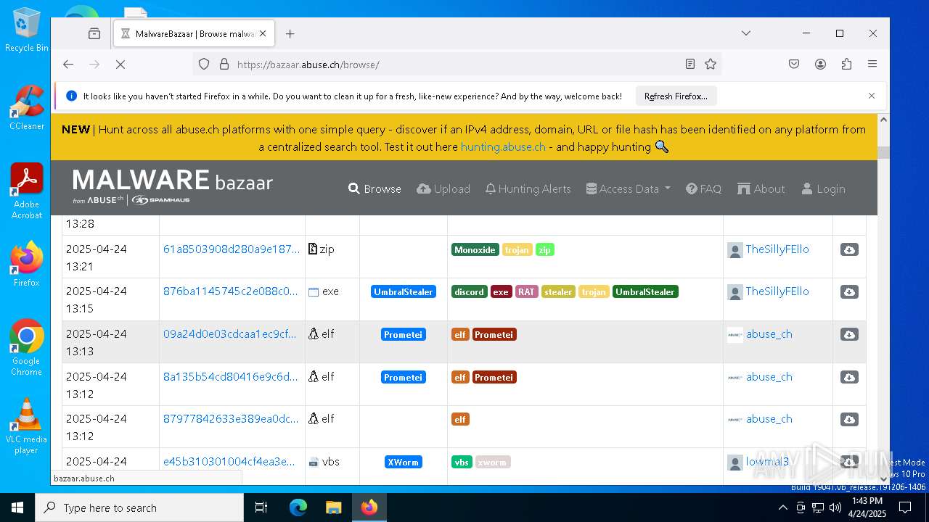Screen dimensions: 929x522
Task: Open the hunting.abuse.ch link
Action: click(x=503, y=146)
